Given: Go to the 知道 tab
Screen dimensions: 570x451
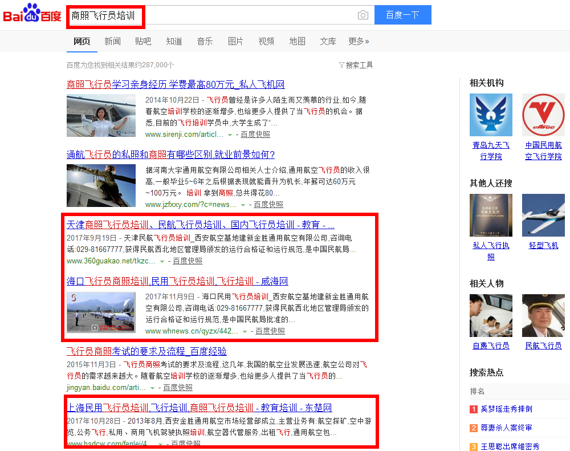Looking at the screenshot, I should 174,42.
